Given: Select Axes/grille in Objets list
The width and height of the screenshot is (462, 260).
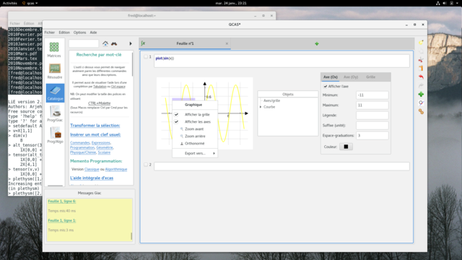Looking at the screenshot, I should [271, 100].
